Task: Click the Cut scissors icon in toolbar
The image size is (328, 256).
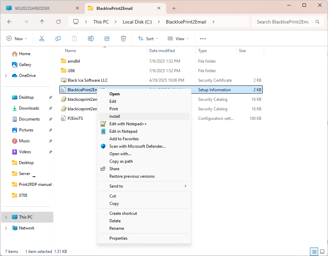Action: (42, 39)
